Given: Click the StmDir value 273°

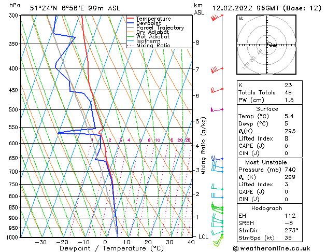Looking at the screenshot, I should [291, 230].
